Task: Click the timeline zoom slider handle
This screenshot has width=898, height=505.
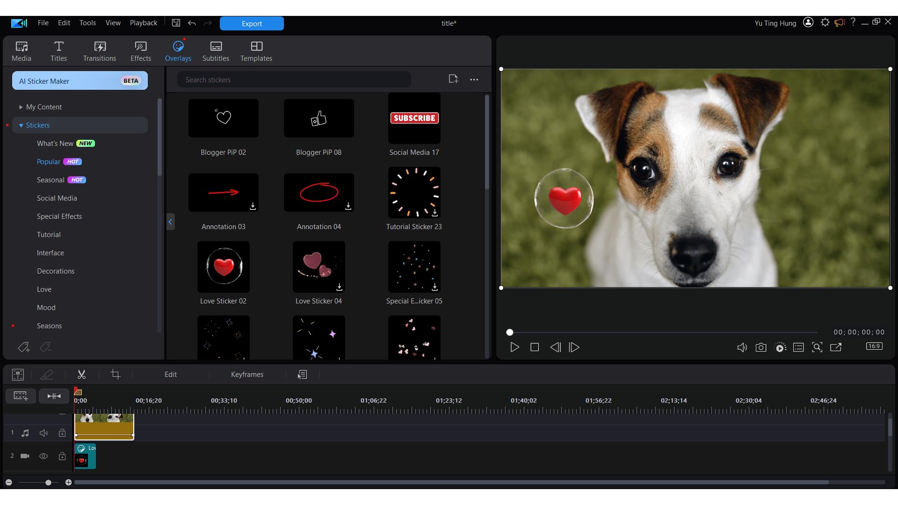Action: click(x=48, y=482)
